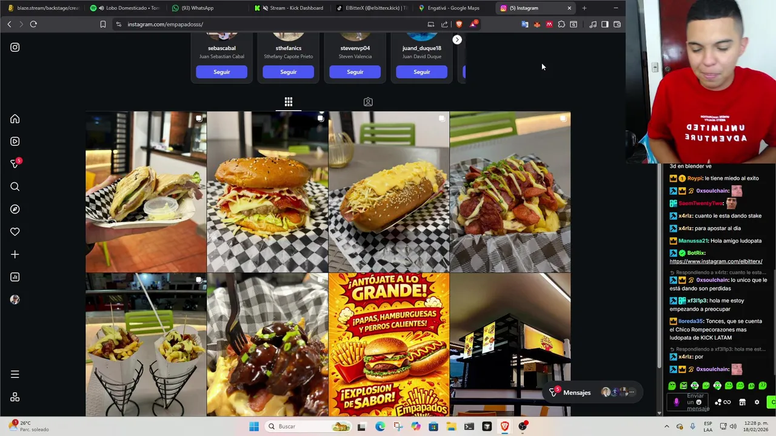Open the dashboard bar-chart icon in the sidebar
The image size is (776, 436).
click(15, 277)
